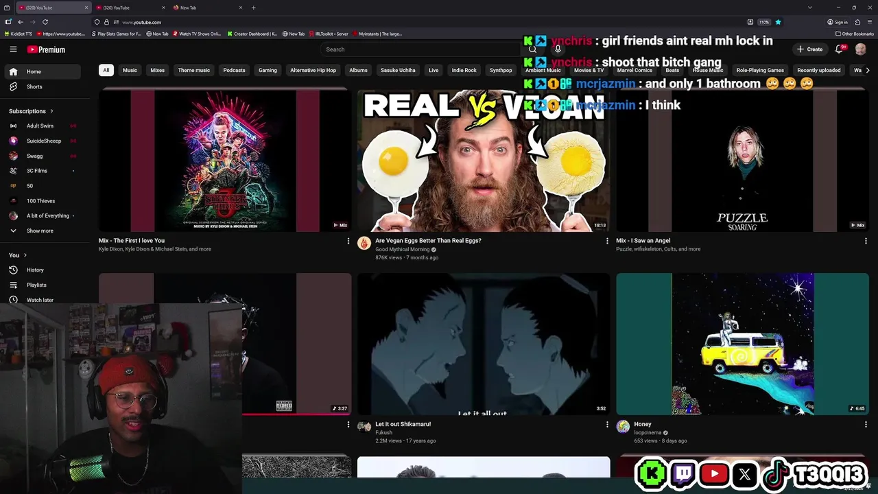Select the Podcasts filter chip

tap(234, 70)
